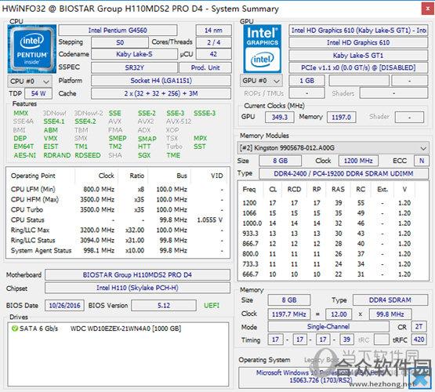Click the GPU clock 349.3 field

coord(279,117)
